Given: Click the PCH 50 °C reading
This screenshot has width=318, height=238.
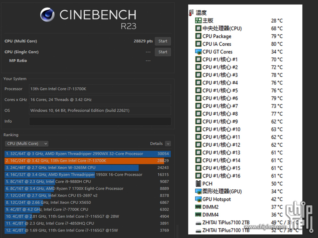Looking at the screenshot, I should pos(277,184).
